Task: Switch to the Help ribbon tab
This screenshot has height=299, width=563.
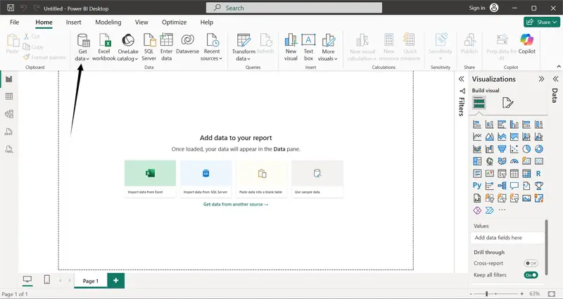Action: pyautogui.click(x=206, y=23)
